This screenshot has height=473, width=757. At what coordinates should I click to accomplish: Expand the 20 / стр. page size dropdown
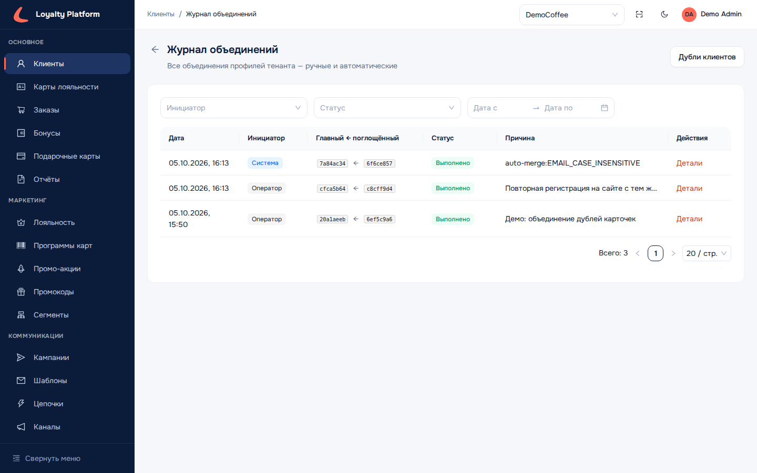[707, 253]
